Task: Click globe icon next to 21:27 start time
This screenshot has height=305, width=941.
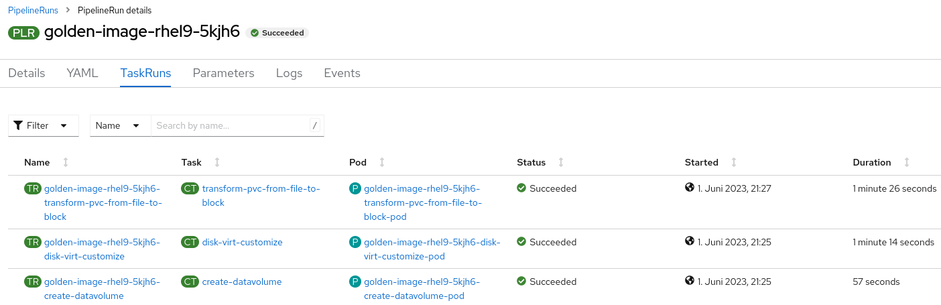Action: [690, 188]
